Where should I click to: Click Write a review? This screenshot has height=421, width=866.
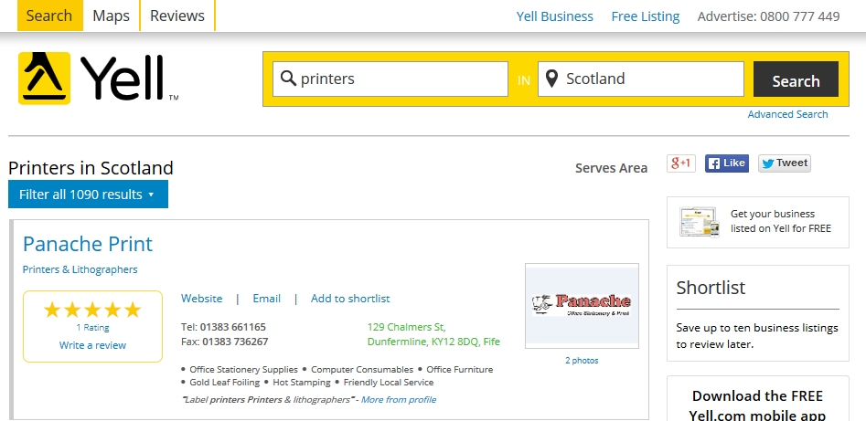click(92, 345)
